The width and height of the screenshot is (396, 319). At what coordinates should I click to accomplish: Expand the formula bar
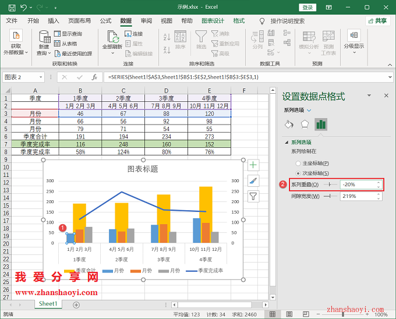[390, 77]
